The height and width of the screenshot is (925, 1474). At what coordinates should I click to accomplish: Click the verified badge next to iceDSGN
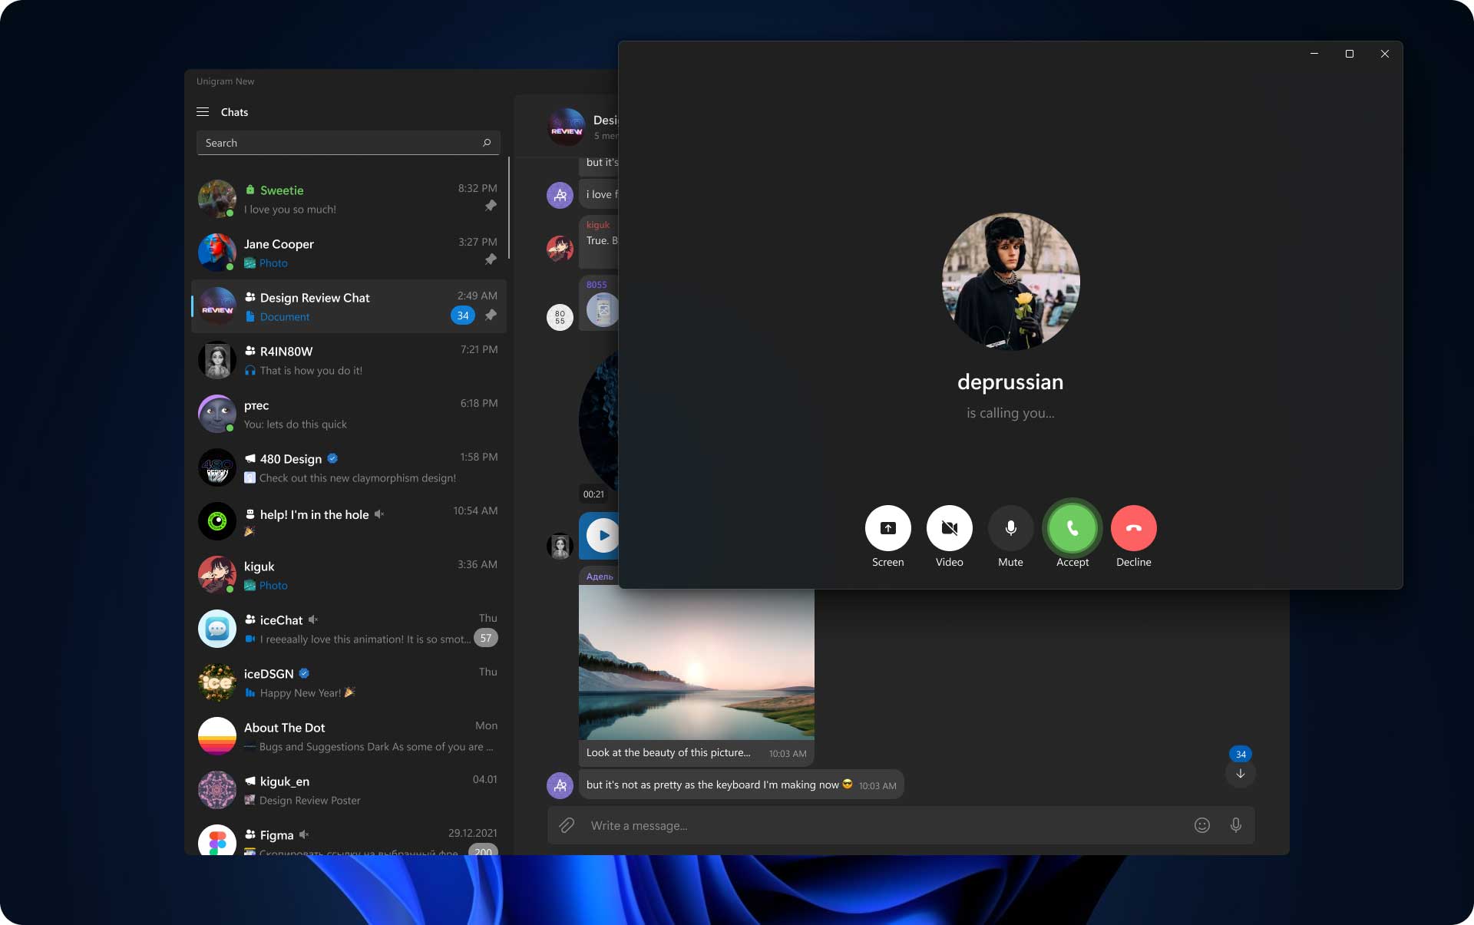(x=304, y=673)
